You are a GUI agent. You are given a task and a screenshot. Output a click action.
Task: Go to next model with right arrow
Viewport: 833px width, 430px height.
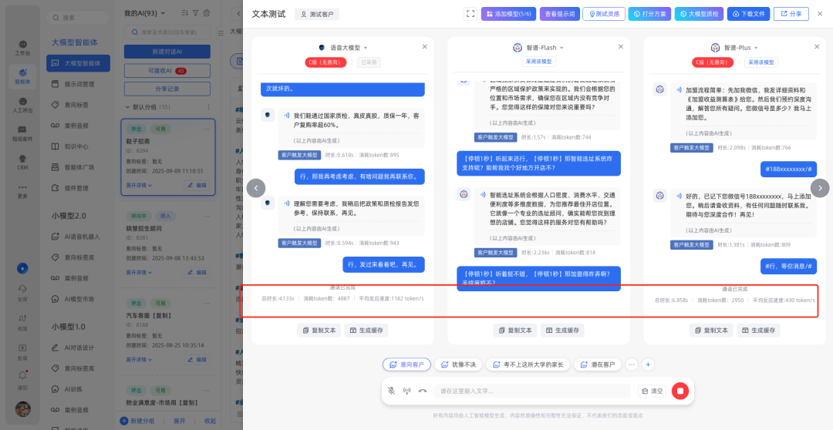(820, 188)
